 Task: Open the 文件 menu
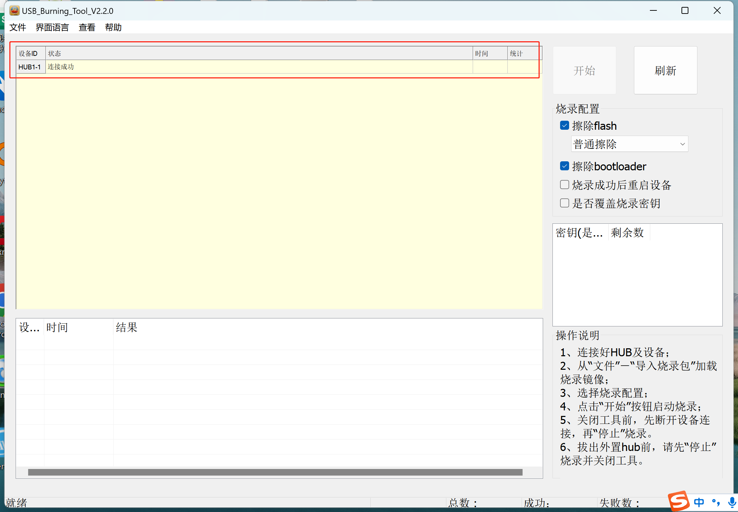(17, 27)
